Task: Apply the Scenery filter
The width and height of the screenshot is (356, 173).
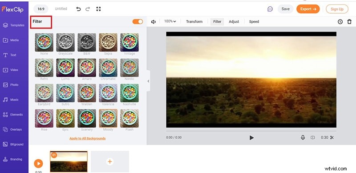Action: point(87,118)
